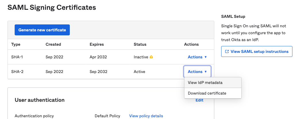Click the Status column header
Screen dimensions: 295x119
[x=140, y=44]
